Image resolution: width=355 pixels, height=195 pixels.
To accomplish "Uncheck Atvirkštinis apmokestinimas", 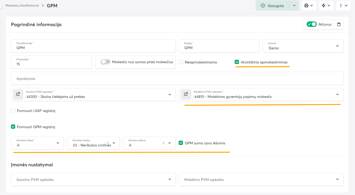I will pos(237,62).
